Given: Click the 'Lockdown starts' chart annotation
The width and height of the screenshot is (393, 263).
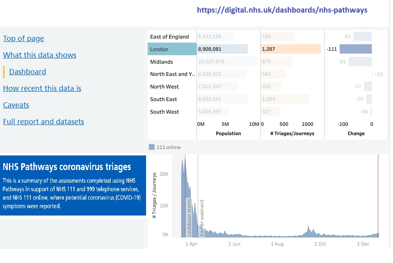Looking at the screenshot, I should [189, 218].
